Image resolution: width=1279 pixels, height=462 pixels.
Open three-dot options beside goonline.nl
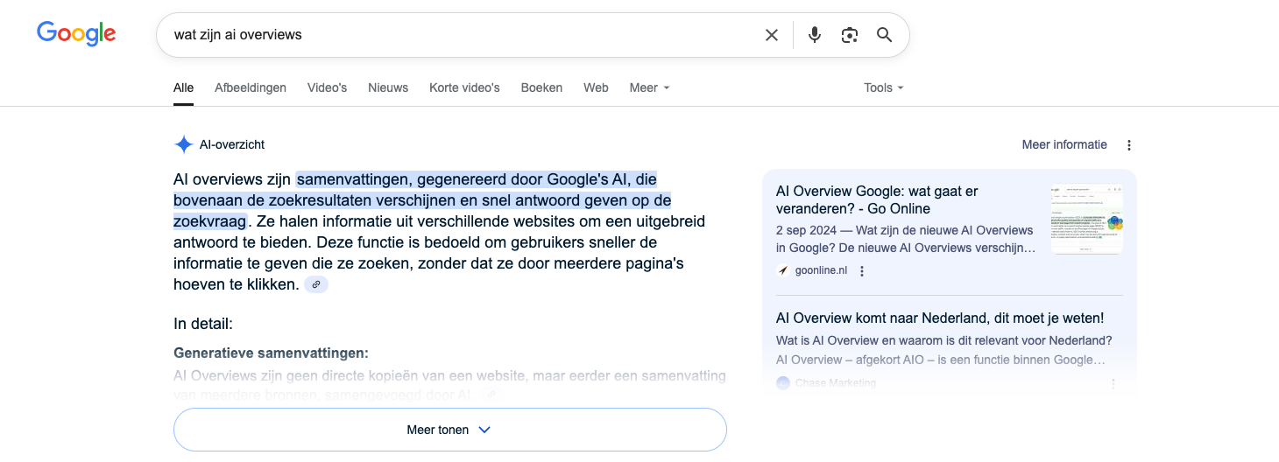pyautogui.click(x=862, y=271)
